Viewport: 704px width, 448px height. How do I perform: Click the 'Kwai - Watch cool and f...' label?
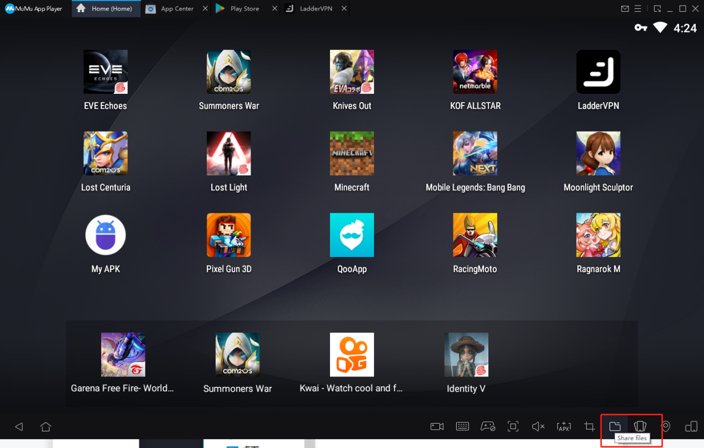click(351, 389)
